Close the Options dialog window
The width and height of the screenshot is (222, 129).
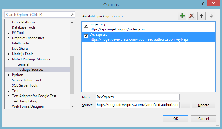click(x=214, y=3)
